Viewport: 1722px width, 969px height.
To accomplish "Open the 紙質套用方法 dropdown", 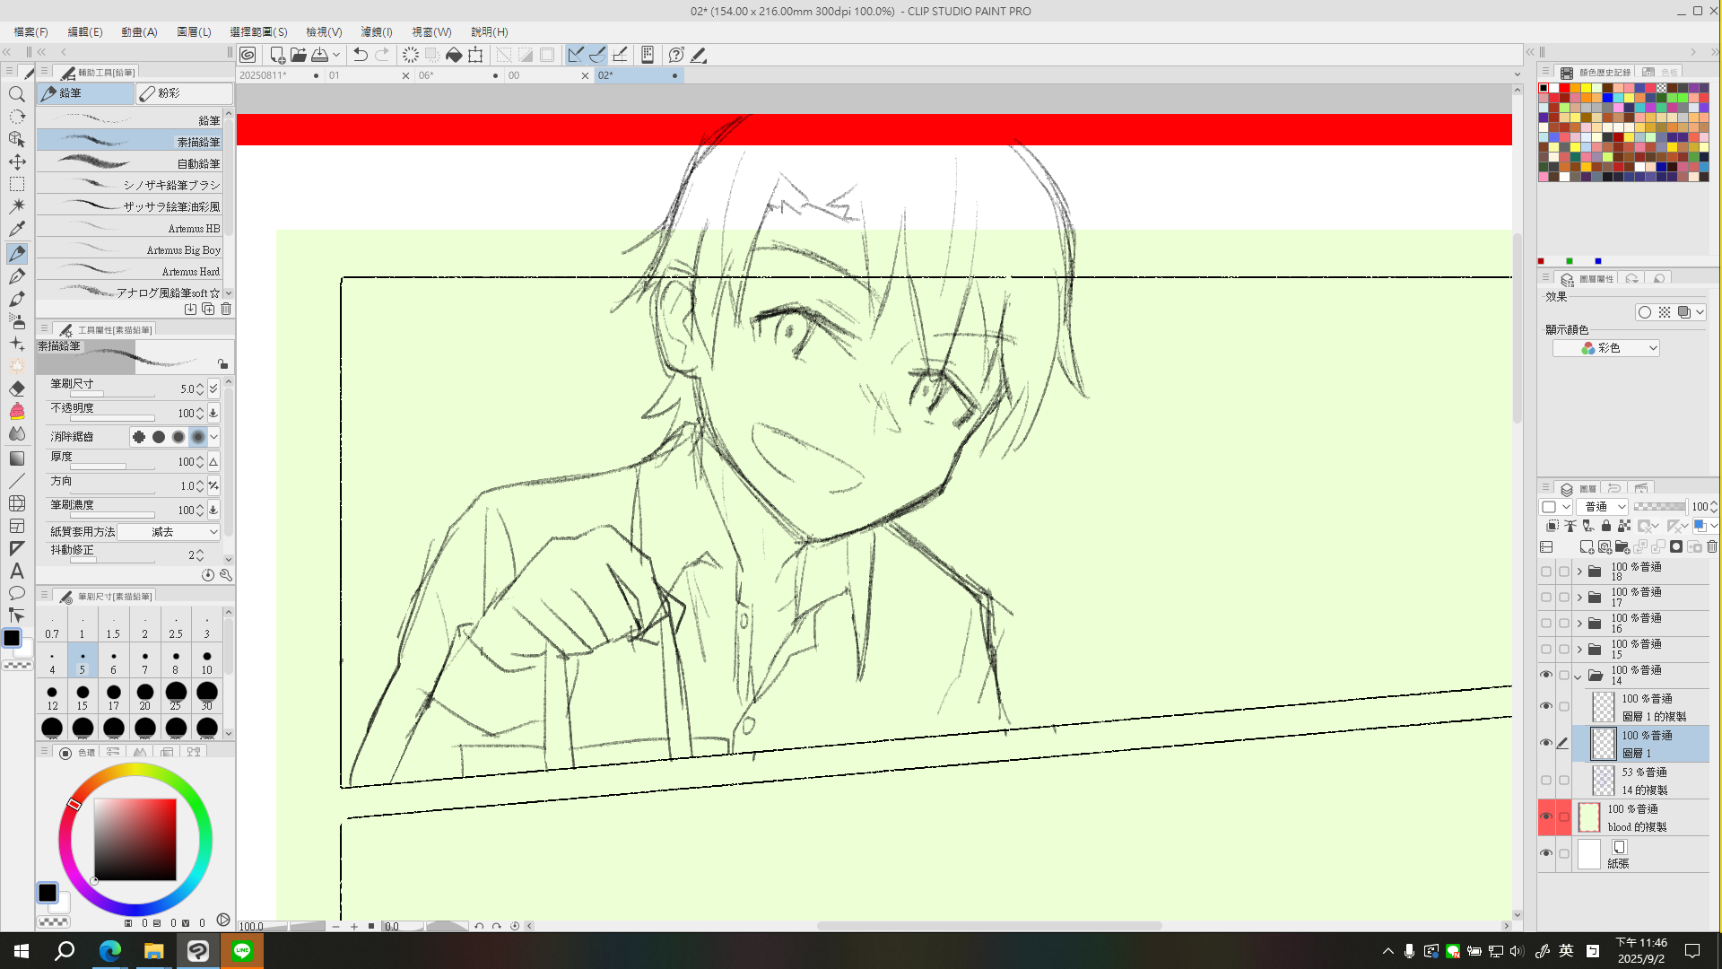I will coord(170,532).
